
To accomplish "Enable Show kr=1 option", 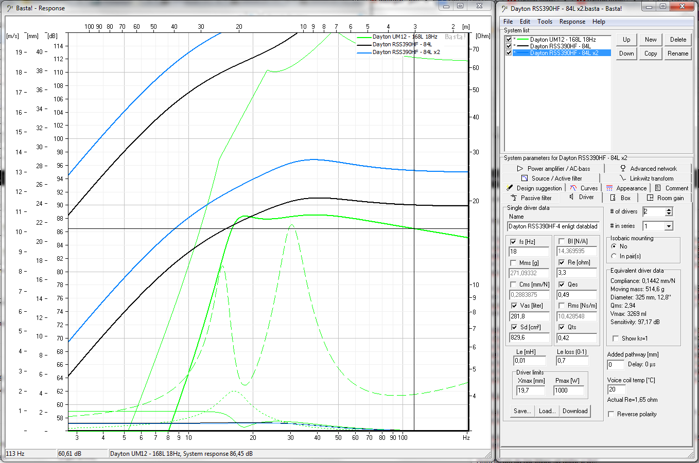I will [x=616, y=339].
